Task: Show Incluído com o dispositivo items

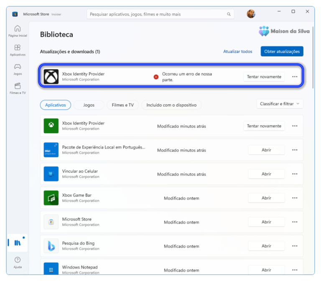Action: tap(171, 105)
